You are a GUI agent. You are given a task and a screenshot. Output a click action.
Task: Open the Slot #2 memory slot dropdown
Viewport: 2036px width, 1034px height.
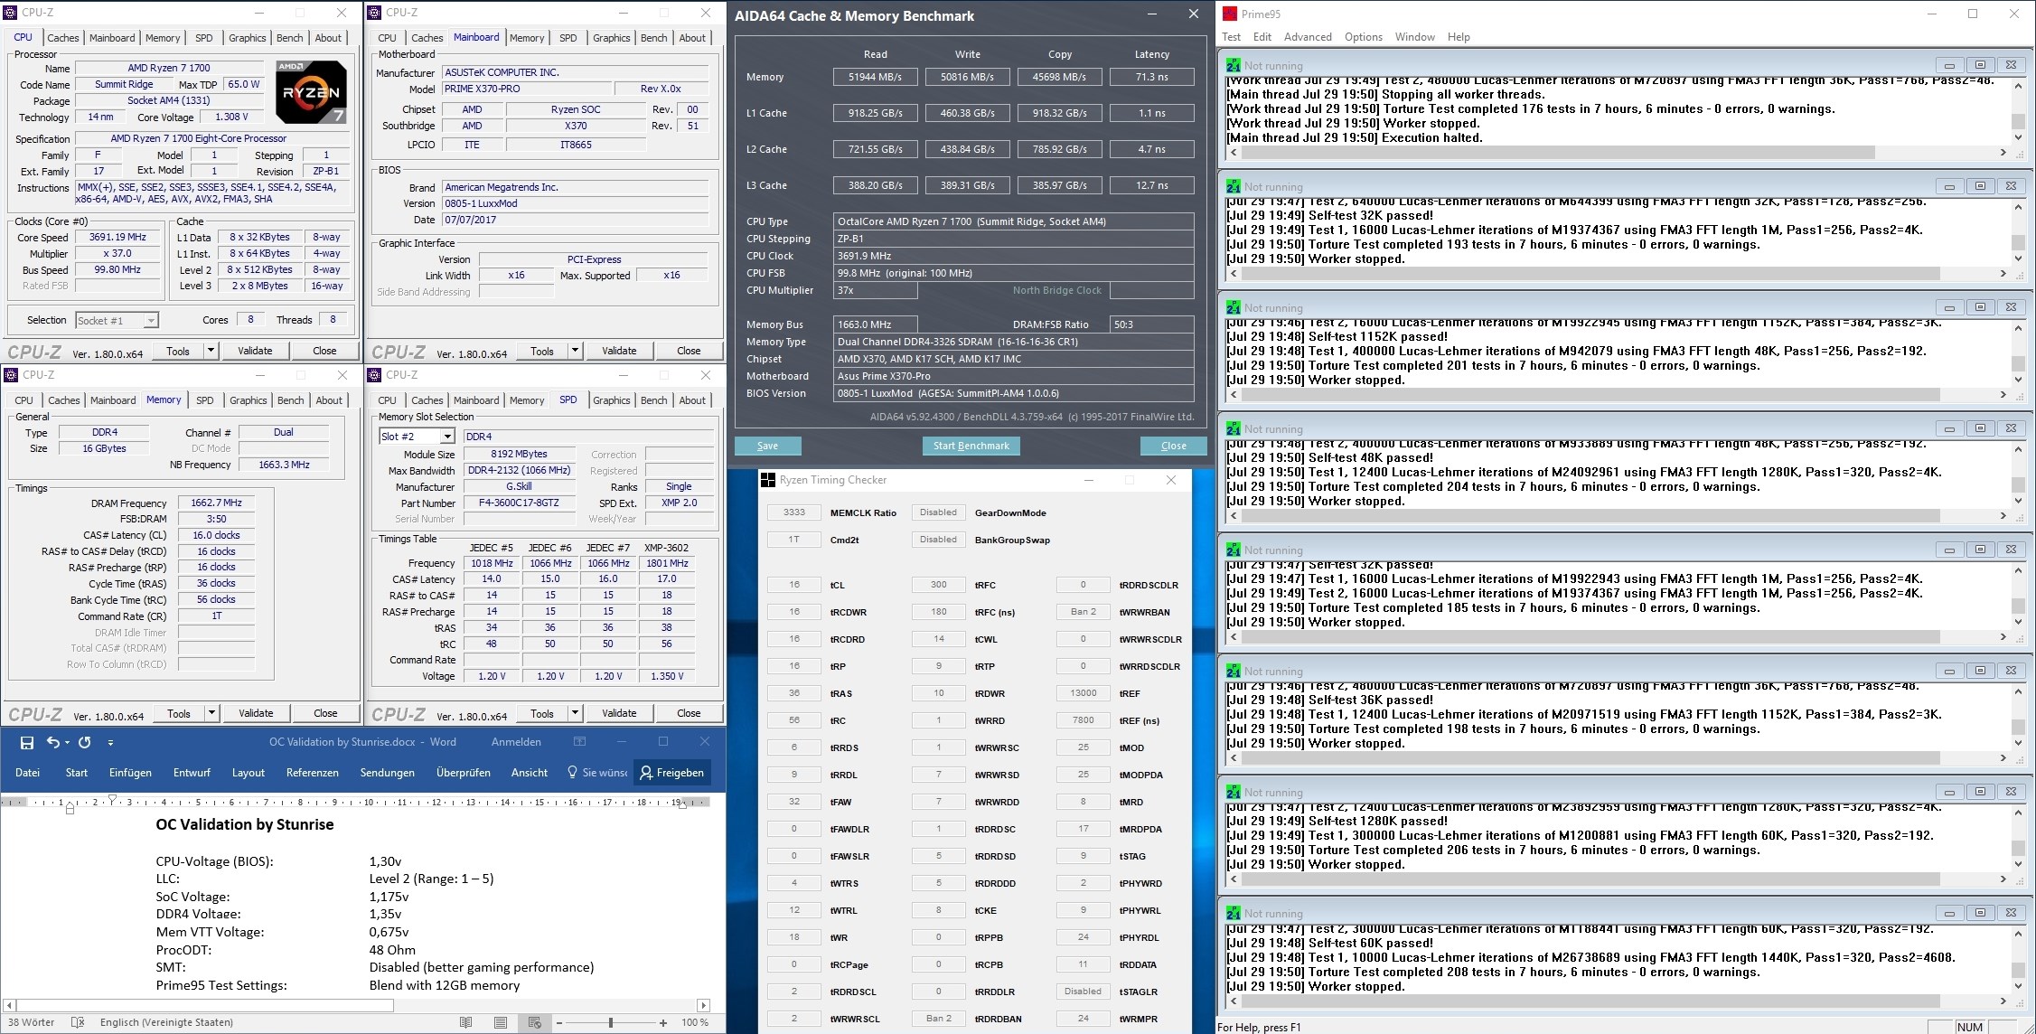446,437
